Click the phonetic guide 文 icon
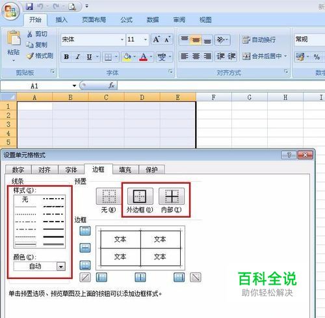The image size is (325, 318). point(162,57)
